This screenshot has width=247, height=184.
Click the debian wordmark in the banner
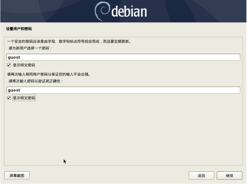(x=129, y=11)
